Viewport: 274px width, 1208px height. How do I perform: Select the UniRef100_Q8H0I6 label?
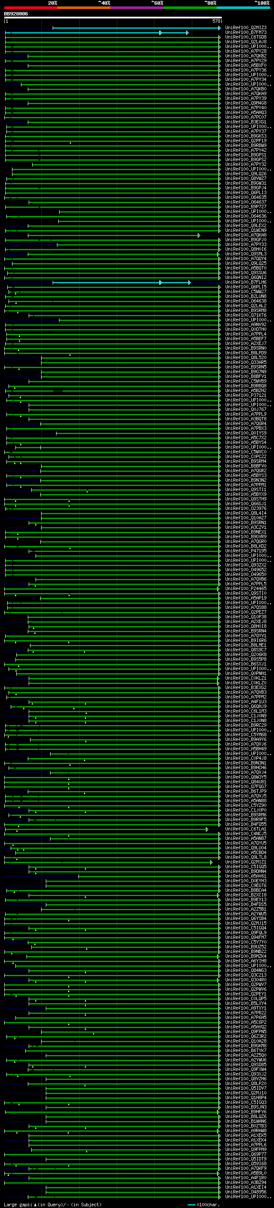pyautogui.click(x=246, y=249)
